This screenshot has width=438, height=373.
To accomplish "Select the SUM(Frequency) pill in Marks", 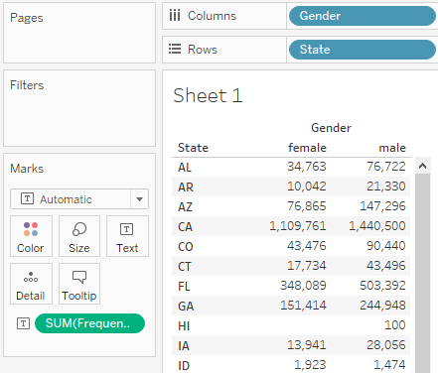I will point(89,323).
